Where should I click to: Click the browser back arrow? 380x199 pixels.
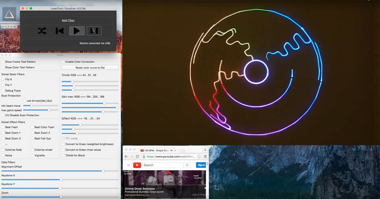pyautogui.click(x=126, y=157)
